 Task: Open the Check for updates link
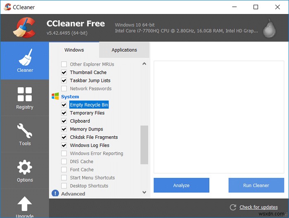click(x=258, y=207)
